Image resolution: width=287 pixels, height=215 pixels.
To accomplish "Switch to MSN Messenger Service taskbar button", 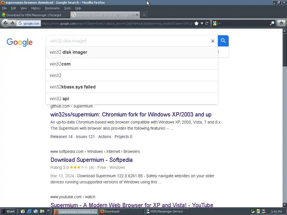I will click(x=167, y=212).
